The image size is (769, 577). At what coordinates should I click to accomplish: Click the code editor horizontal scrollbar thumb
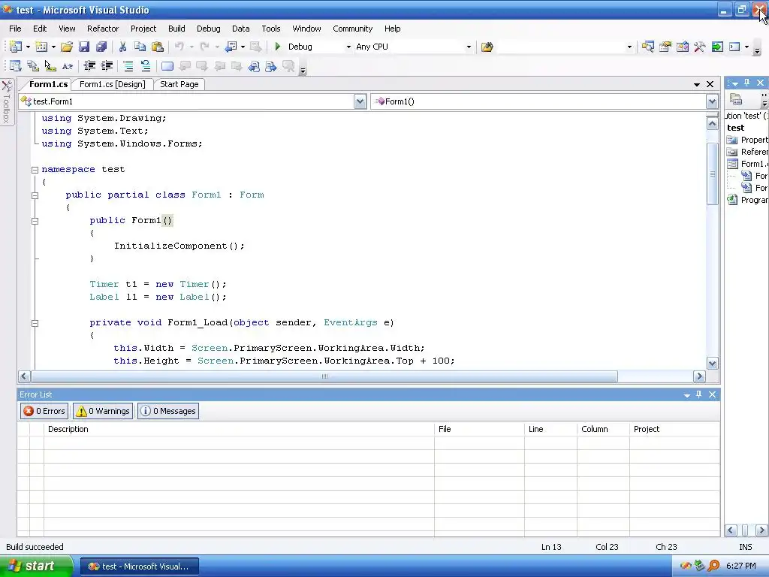tap(324, 376)
